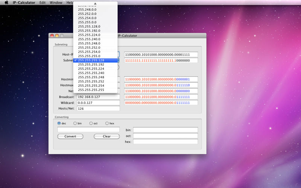The height and width of the screenshot is (188, 301).
Task: Choose subnet mask 255.254.0.0
Action: 96,18
